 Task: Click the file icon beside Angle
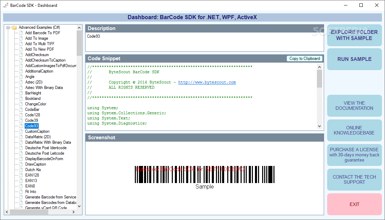21,77
